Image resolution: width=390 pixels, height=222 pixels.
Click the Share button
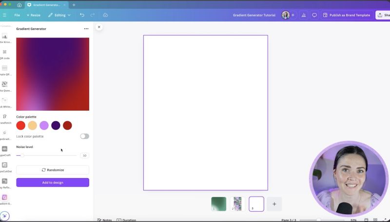tap(383, 15)
